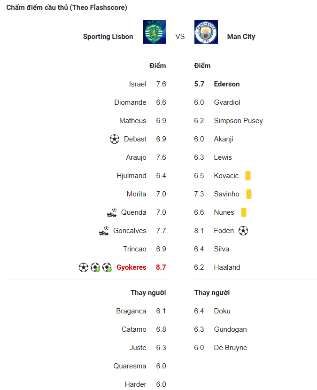Click Gyokeres' first goal ball icon
The image size is (317, 390).
[x=84, y=267]
